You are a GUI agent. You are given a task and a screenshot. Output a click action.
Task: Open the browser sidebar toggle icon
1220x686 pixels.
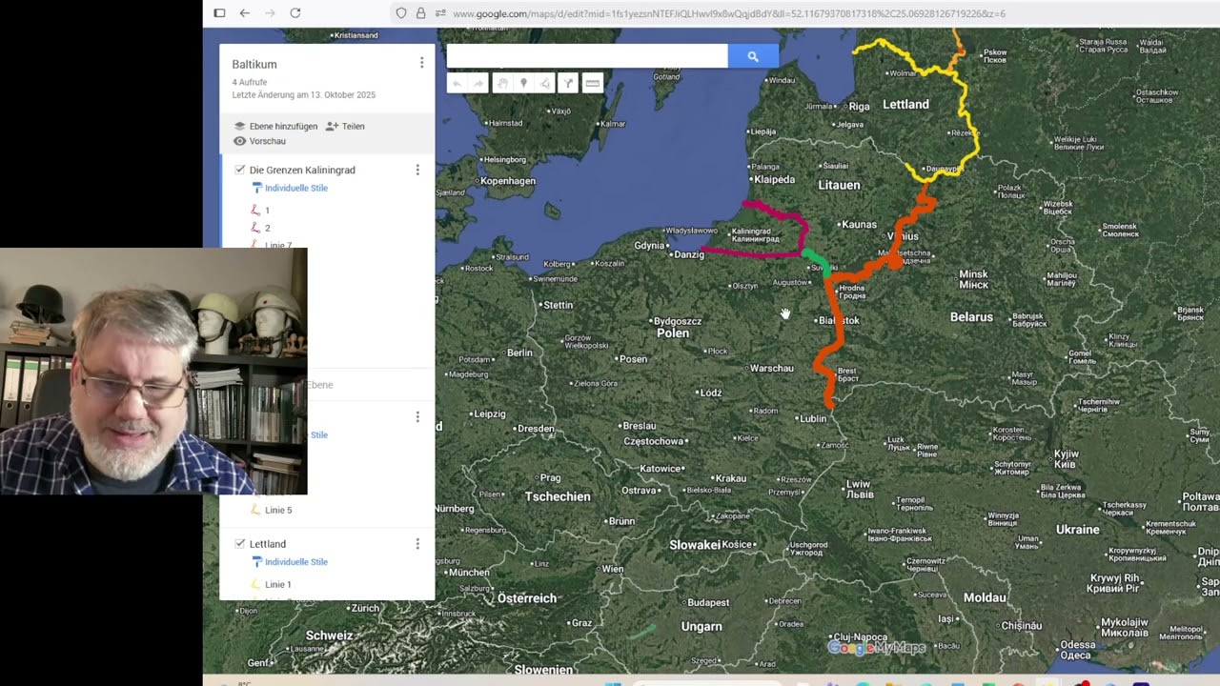pyautogui.click(x=219, y=13)
